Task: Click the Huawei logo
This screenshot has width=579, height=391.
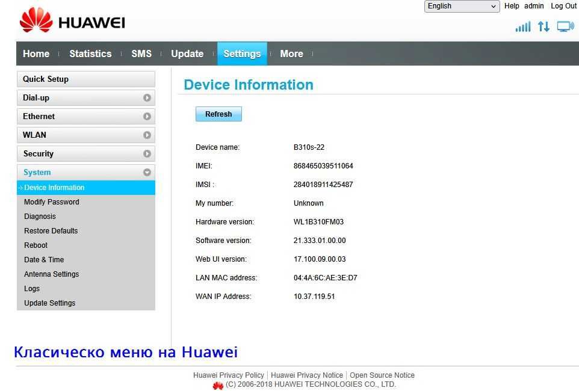Action: click(x=72, y=20)
